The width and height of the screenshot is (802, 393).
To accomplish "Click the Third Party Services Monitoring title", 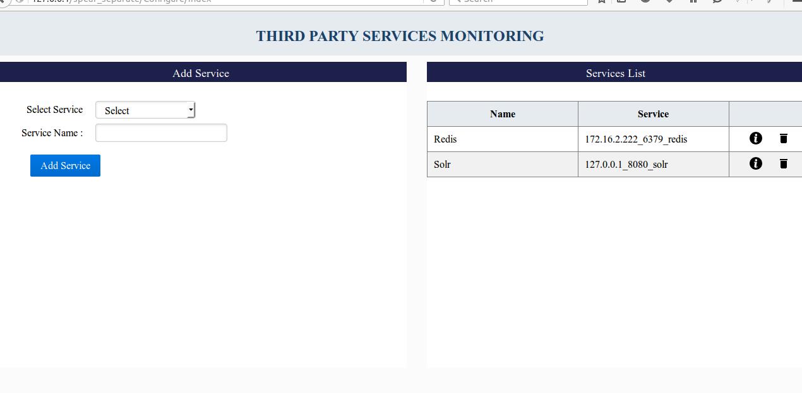I will click(400, 36).
